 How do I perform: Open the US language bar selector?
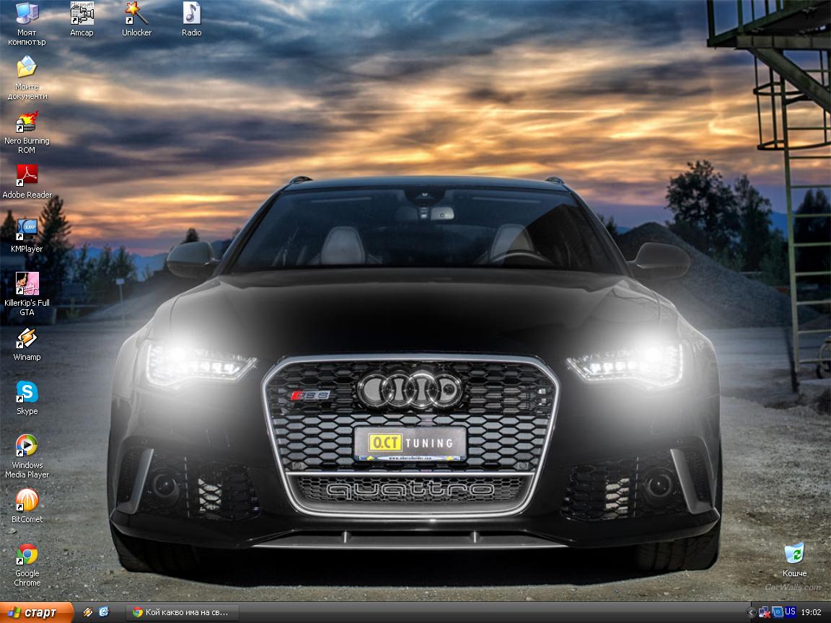pos(791,612)
